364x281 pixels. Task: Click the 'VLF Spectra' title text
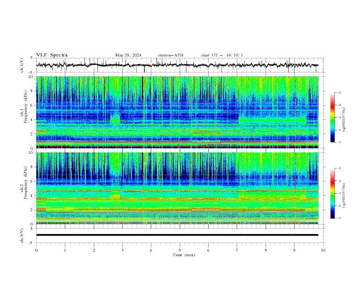[52, 55]
